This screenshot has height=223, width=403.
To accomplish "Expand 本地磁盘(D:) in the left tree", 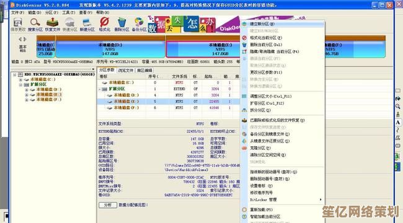I will coord(27,90).
